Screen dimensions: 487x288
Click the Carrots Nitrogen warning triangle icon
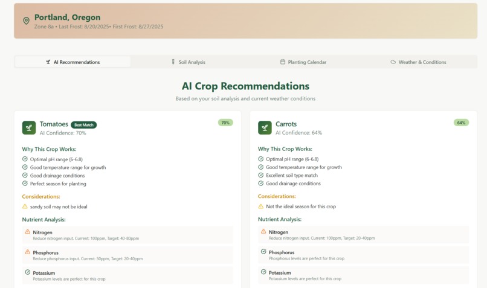(x=263, y=231)
